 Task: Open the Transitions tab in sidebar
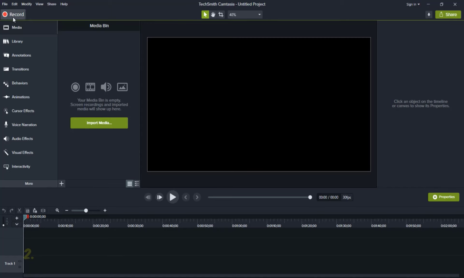[x=20, y=69]
